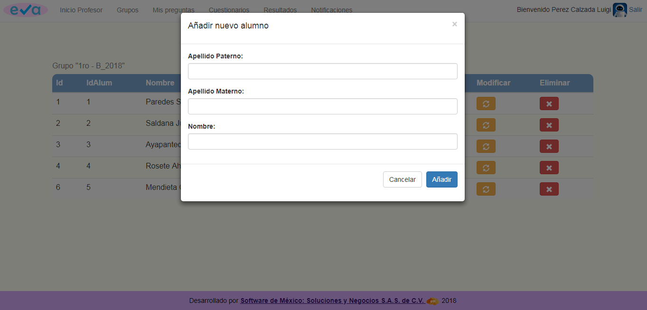Click the Añadir button
The width and height of the screenshot is (647, 310).
point(441,179)
